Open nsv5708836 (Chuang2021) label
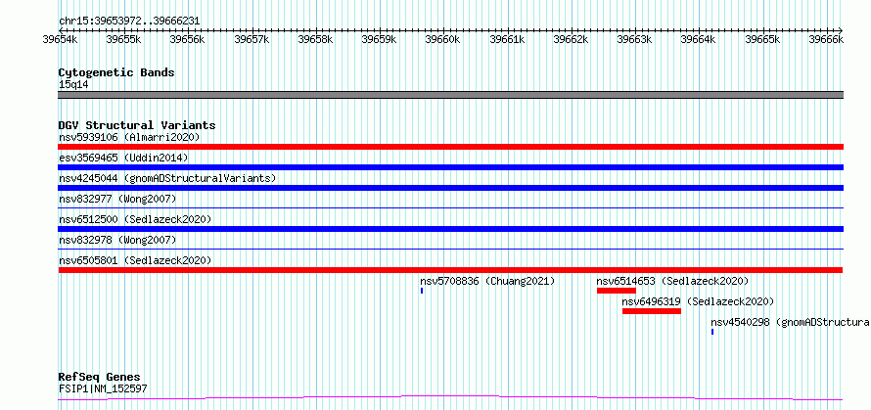 pyautogui.click(x=487, y=281)
